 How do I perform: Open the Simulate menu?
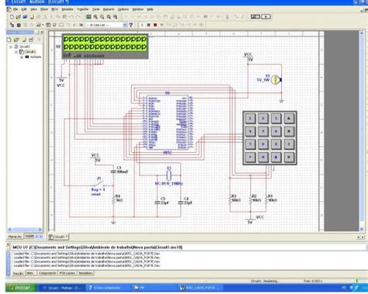(x=68, y=9)
